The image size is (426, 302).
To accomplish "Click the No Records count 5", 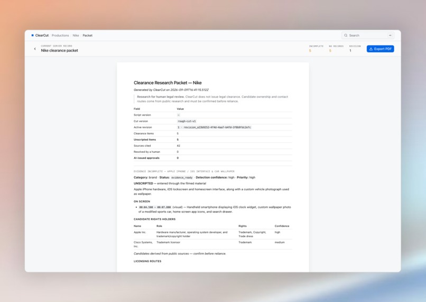I will click(330, 51).
